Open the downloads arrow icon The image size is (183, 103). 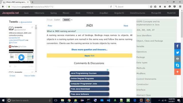pyautogui.click(x=160, y=7)
